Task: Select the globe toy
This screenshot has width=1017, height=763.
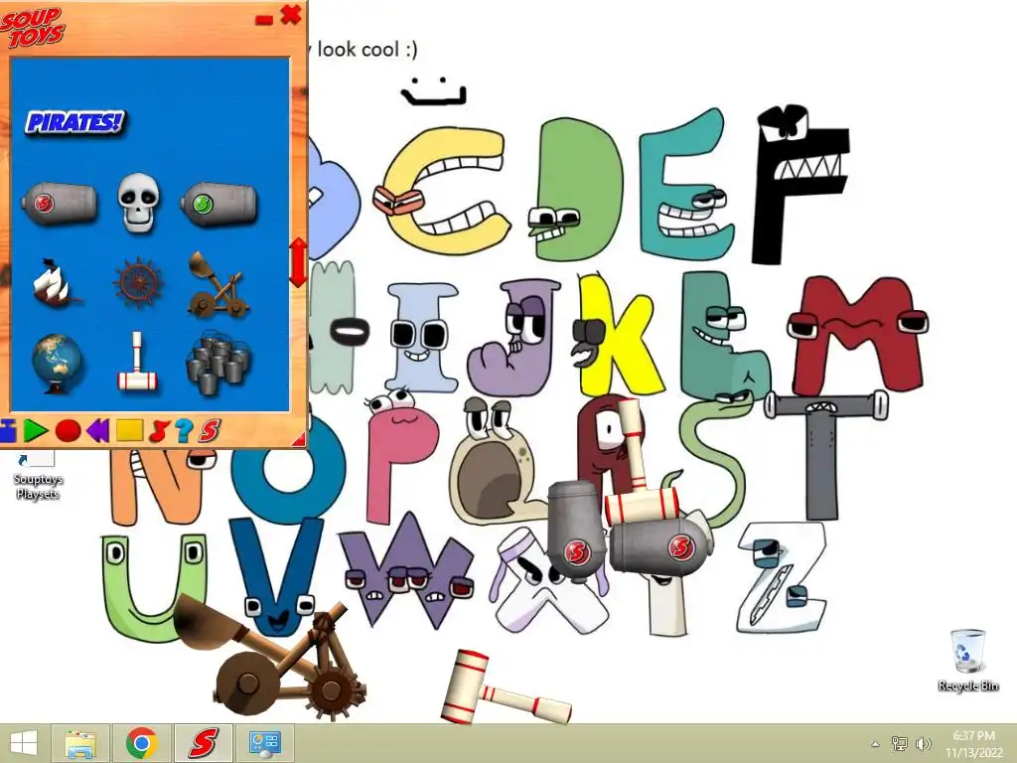Action: (x=57, y=364)
